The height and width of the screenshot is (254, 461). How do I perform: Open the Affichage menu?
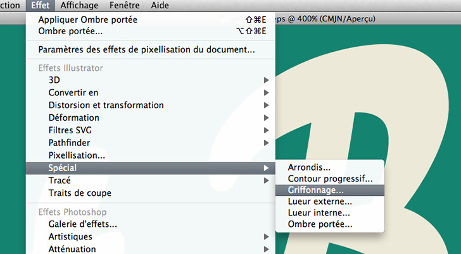click(79, 5)
